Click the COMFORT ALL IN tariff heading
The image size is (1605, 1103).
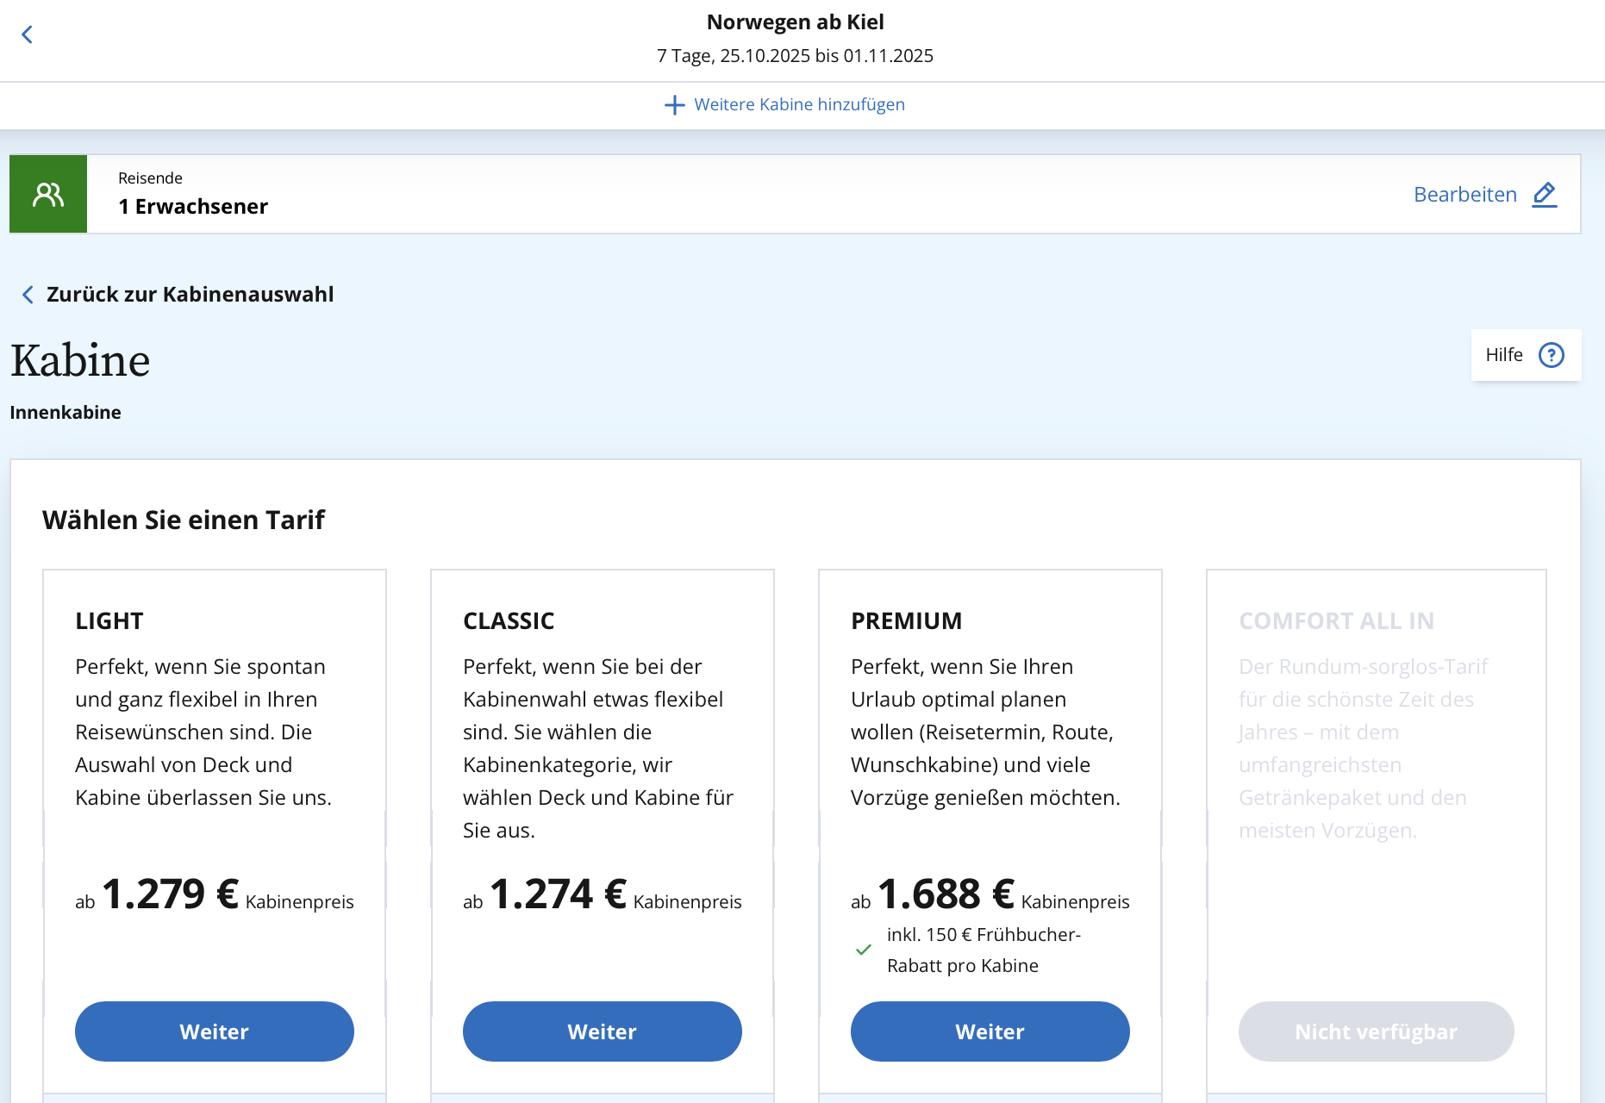[x=1337, y=621]
